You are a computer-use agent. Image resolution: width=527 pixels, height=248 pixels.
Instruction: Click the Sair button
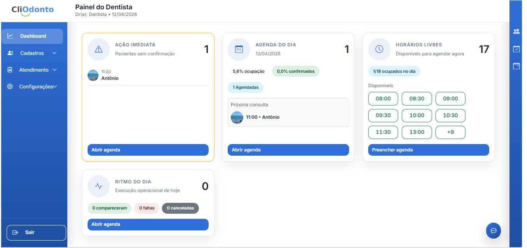coord(36,232)
